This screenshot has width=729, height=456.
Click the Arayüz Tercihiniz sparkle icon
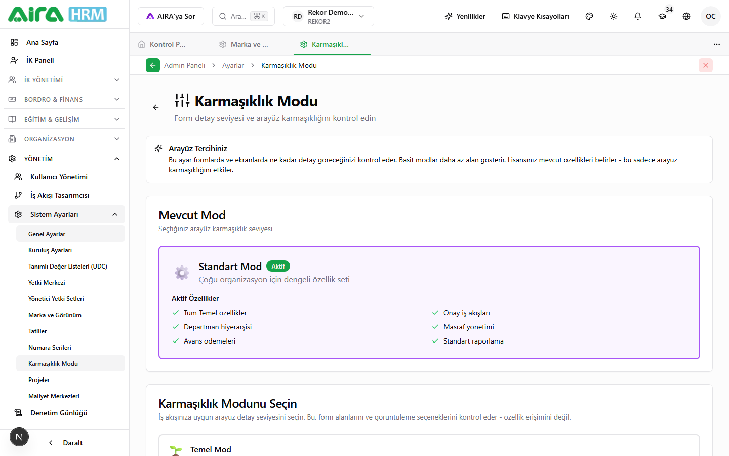point(158,148)
